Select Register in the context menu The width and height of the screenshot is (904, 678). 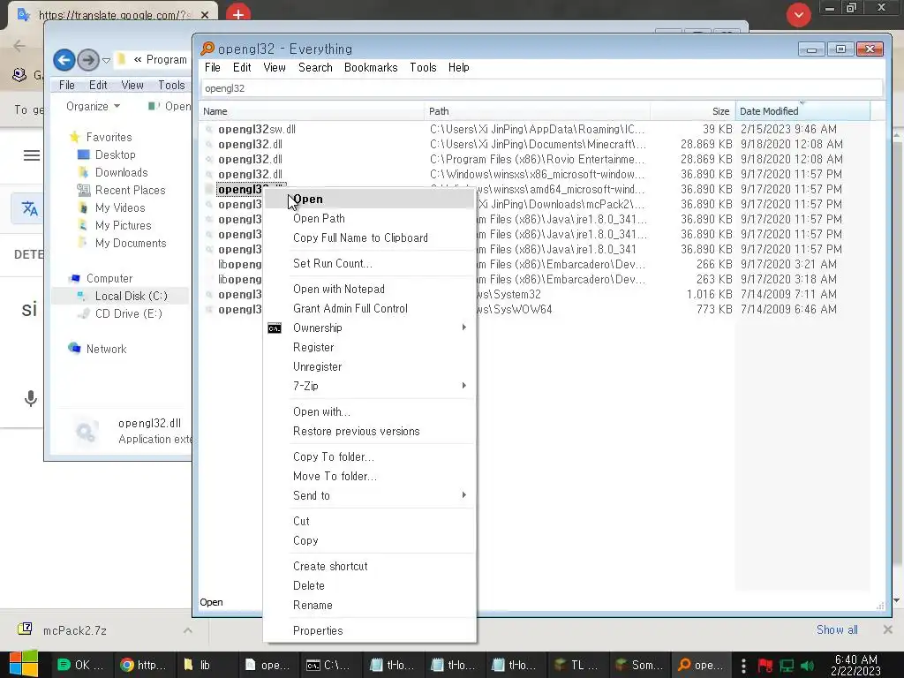point(369,348)
